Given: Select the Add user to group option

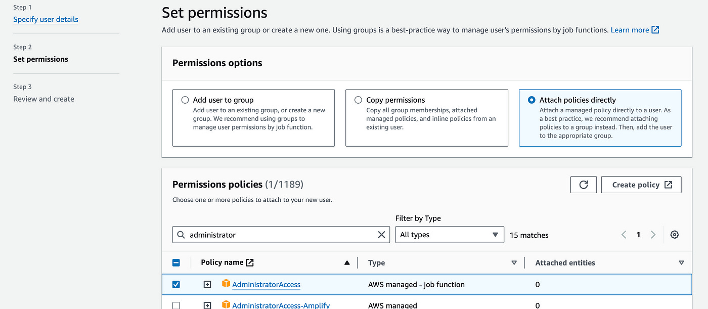Looking at the screenshot, I should point(185,100).
